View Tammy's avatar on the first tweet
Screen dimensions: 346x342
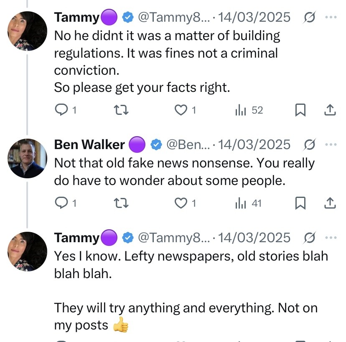[28, 31]
